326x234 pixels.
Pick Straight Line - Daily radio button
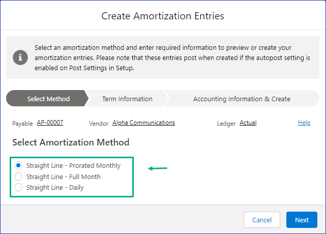click(x=18, y=187)
